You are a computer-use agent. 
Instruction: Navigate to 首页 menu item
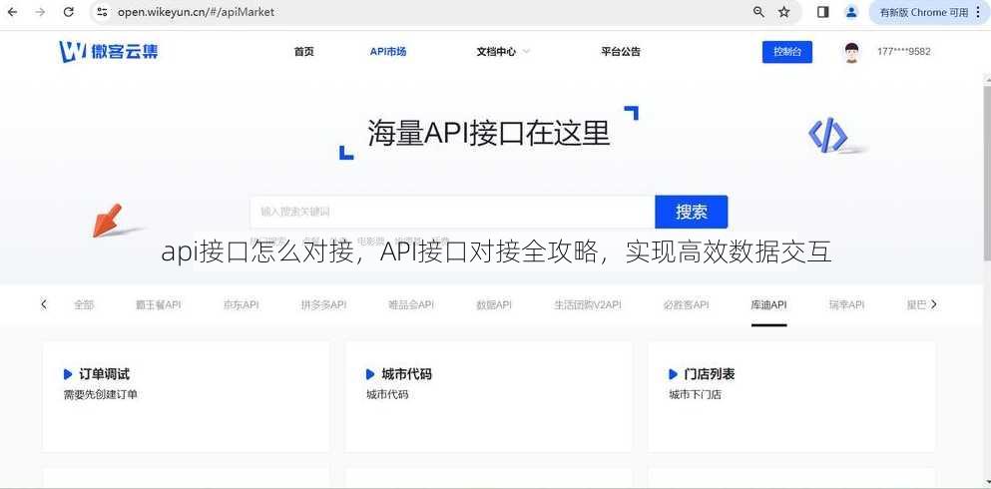tap(304, 52)
